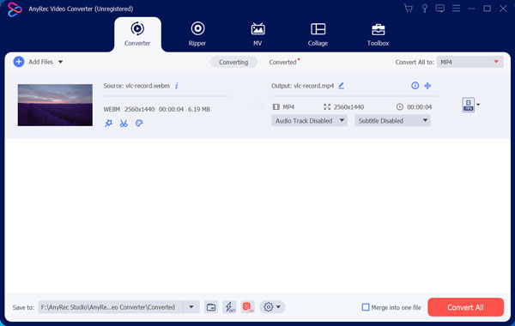Click the Source: vlc-record.webm label

(136, 86)
